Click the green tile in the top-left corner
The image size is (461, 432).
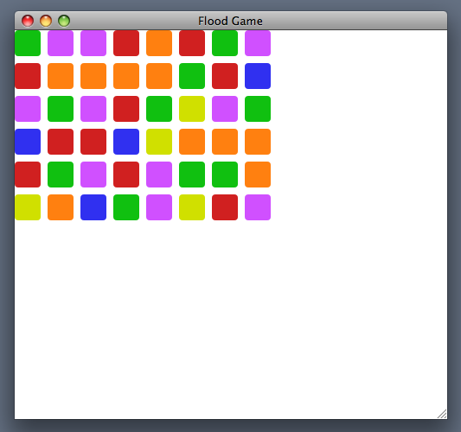click(x=28, y=43)
